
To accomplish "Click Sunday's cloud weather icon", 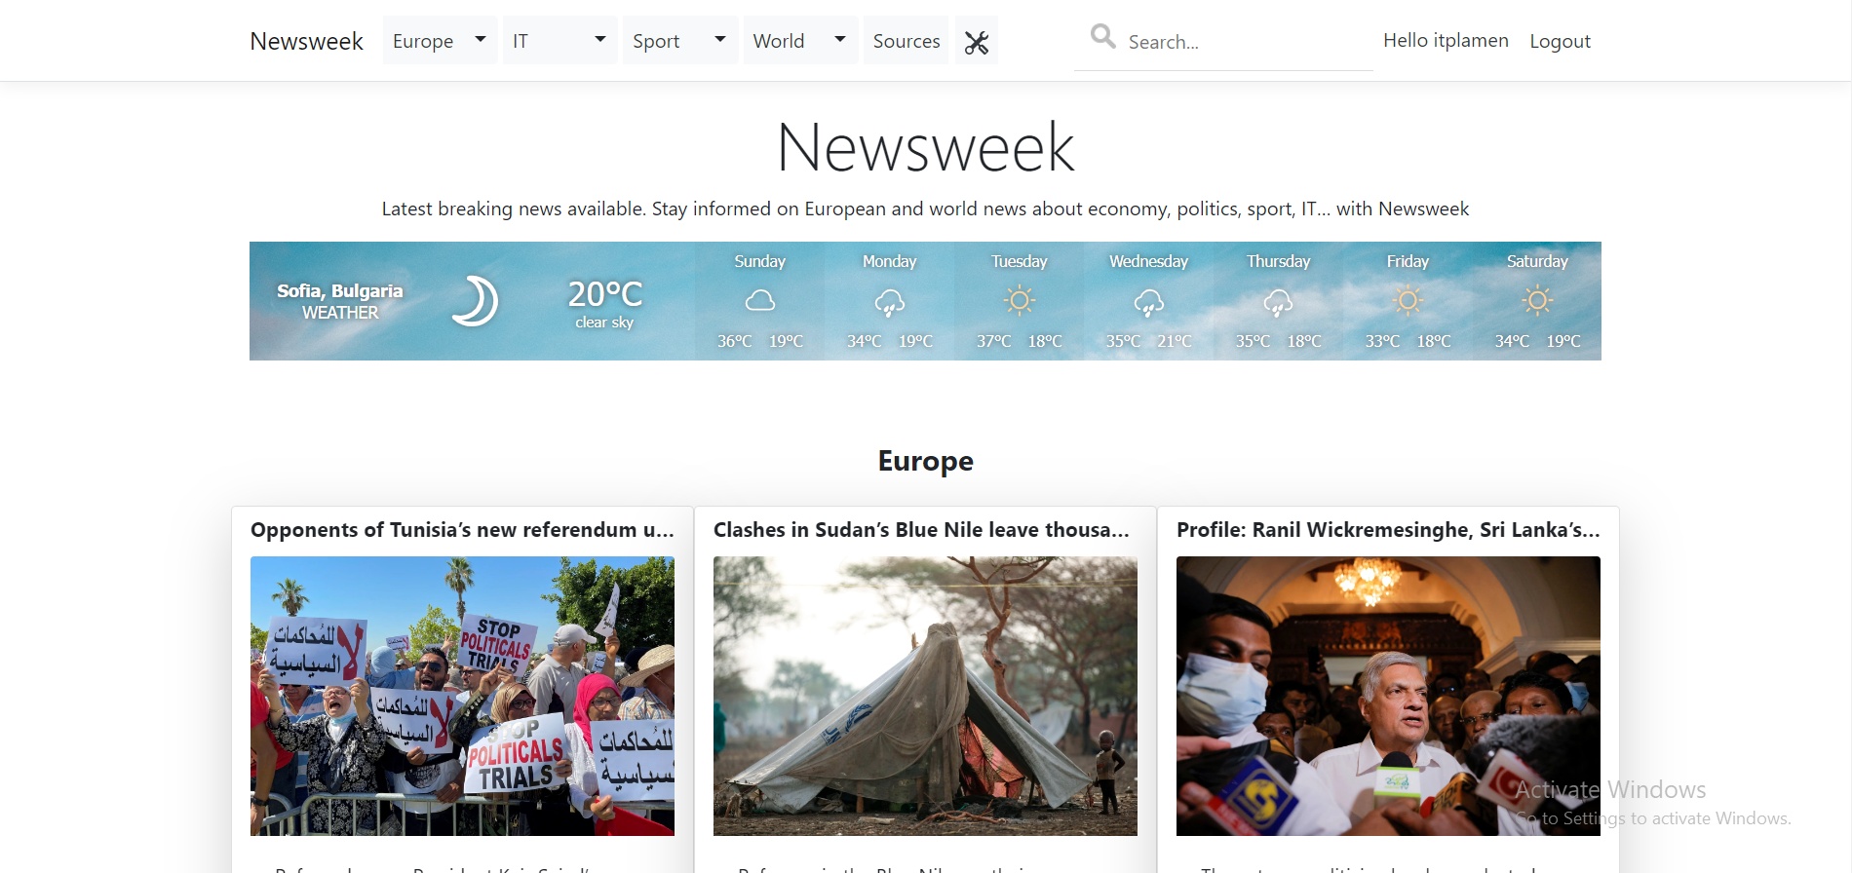I will click(760, 301).
